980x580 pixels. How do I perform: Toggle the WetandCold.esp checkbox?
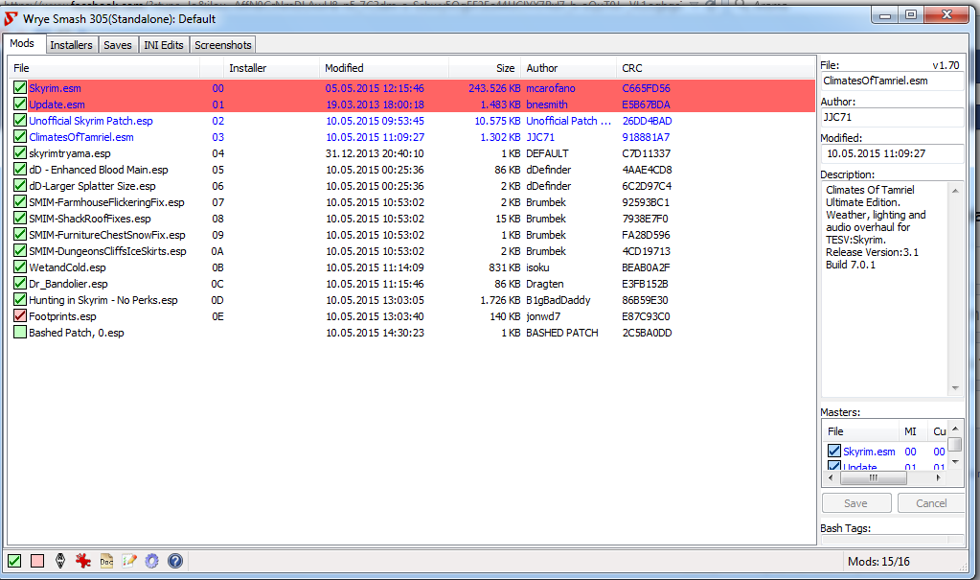(x=20, y=267)
